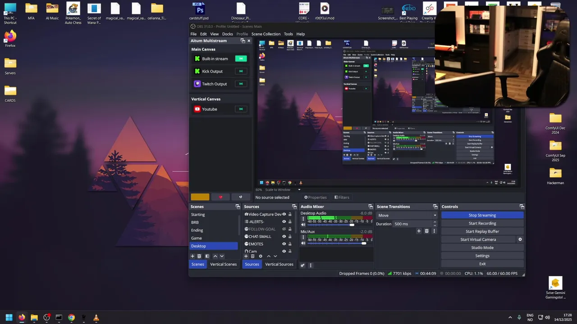Move source down with arrow icon
The image size is (577, 324).
[x=275, y=256]
